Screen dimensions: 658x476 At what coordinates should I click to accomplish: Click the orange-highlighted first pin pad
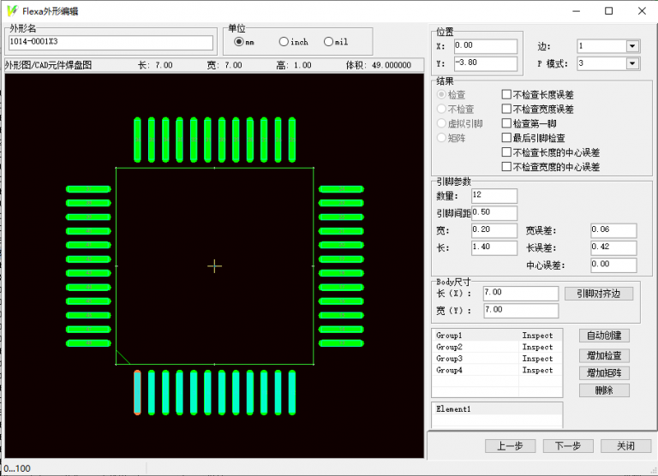(x=137, y=393)
